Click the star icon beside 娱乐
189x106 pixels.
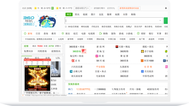tap(63, 33)
